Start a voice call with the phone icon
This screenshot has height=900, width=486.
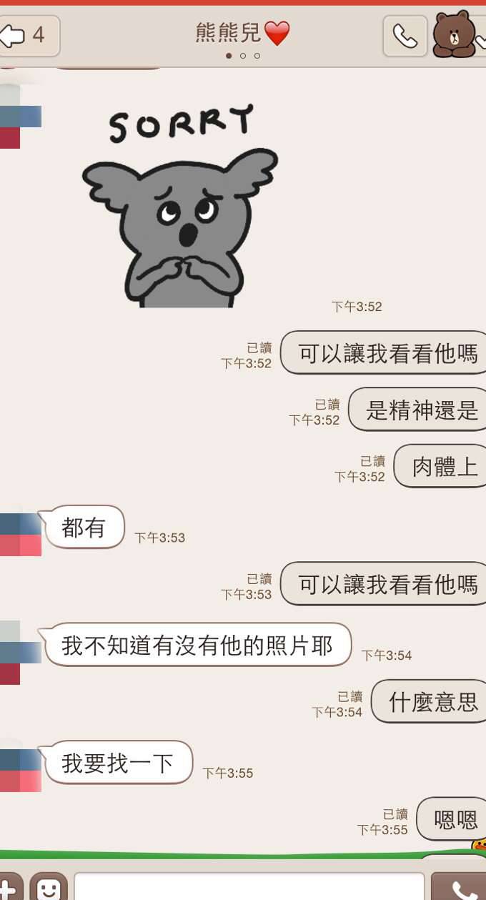click(405, 36)
